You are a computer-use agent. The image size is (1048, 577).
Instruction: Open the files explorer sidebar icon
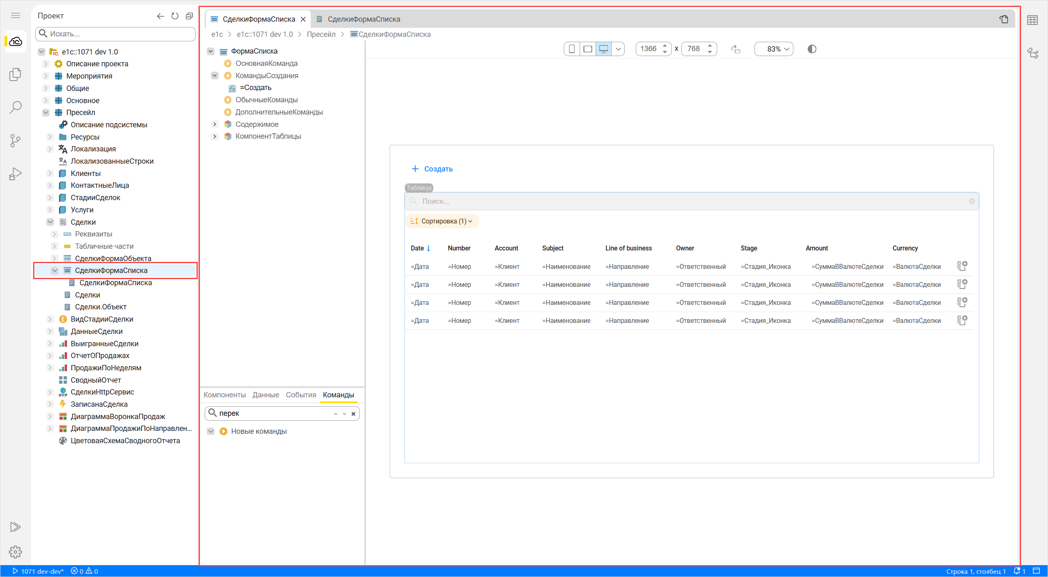pyautogui.click(x=16, y=74)
